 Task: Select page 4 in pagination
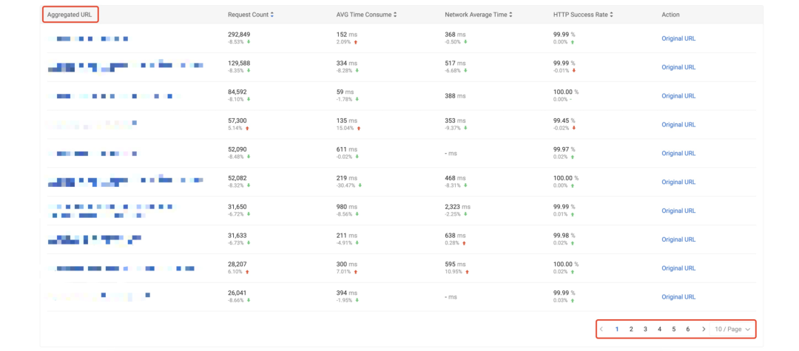659,329
